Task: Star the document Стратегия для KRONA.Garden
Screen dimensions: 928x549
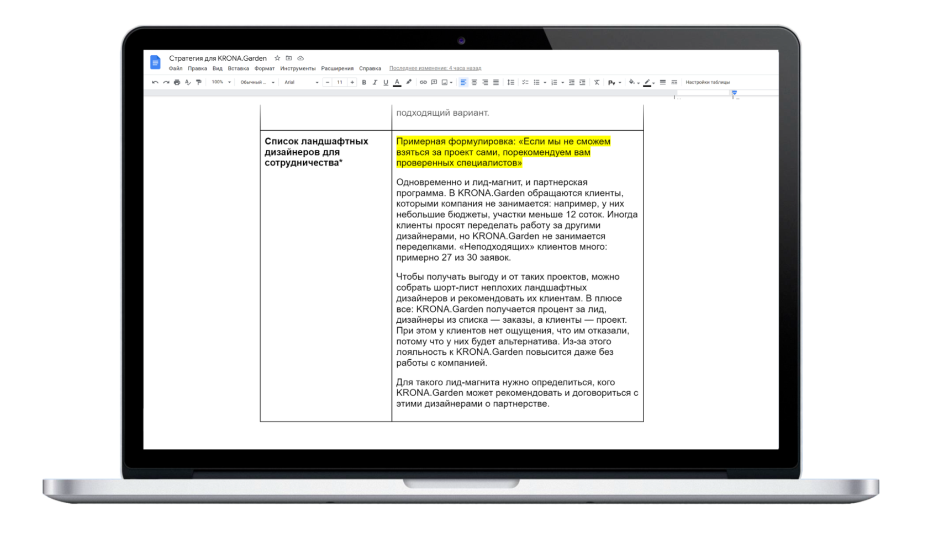Action: point(277,58)
